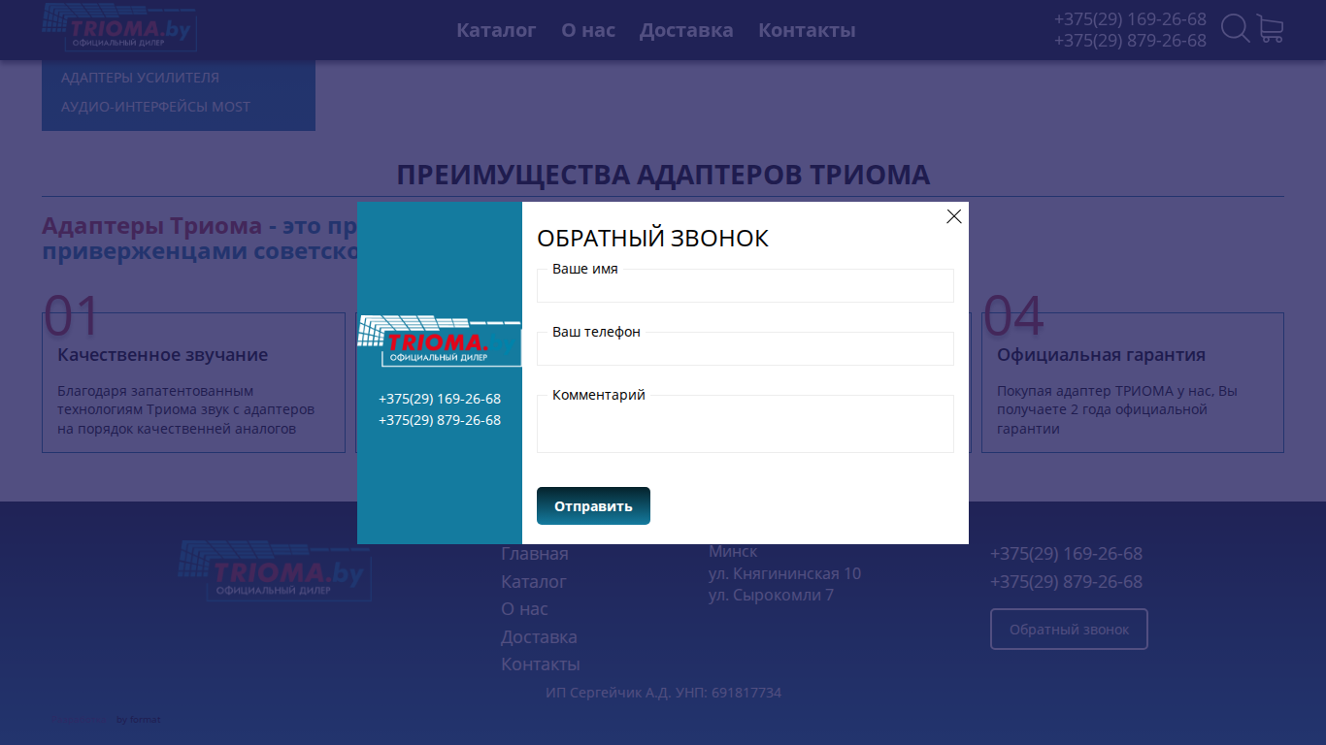Image resolution: width=1326 pixels, height=745 pixels.
Task: Close the callback popup dialog
Action: tap(954, 216)
